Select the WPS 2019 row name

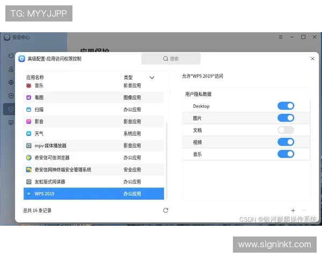[45, 193]
